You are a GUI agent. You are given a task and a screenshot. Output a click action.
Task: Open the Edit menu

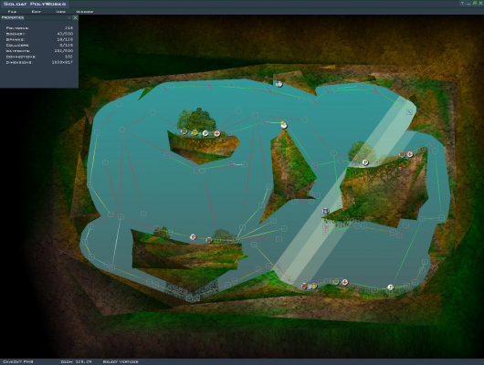[x=37, y=12]
